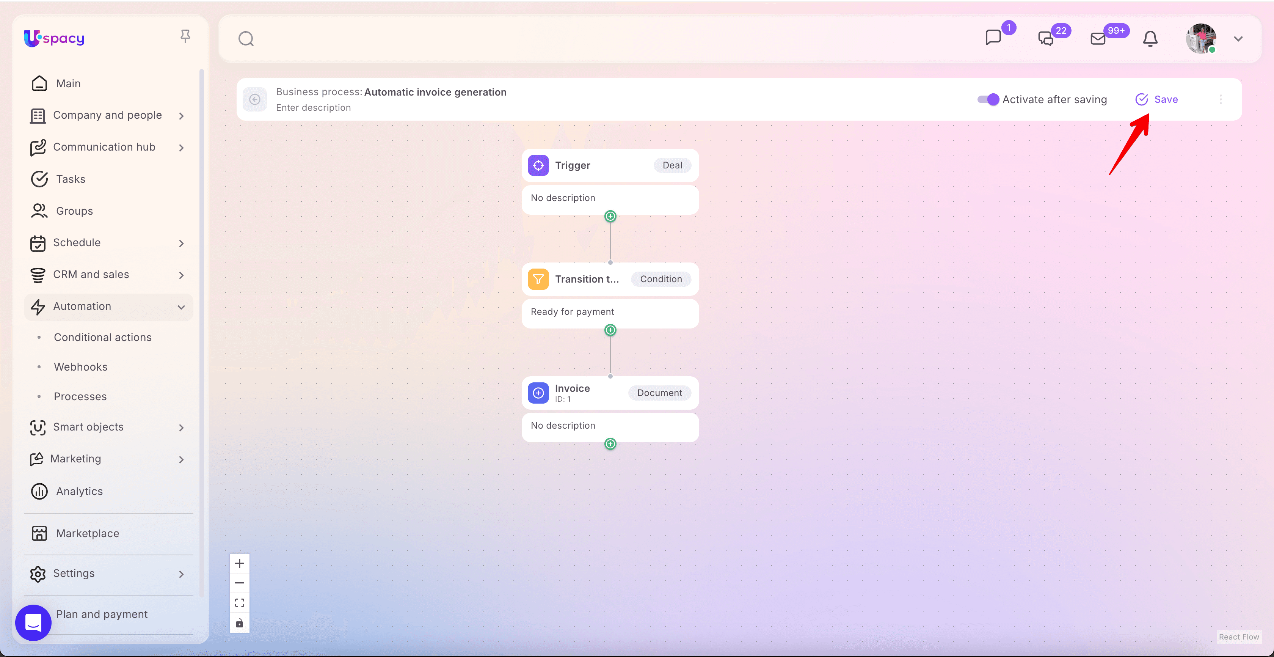
Task: Click the back arrow beside Business process
Action: click(255, 99)
